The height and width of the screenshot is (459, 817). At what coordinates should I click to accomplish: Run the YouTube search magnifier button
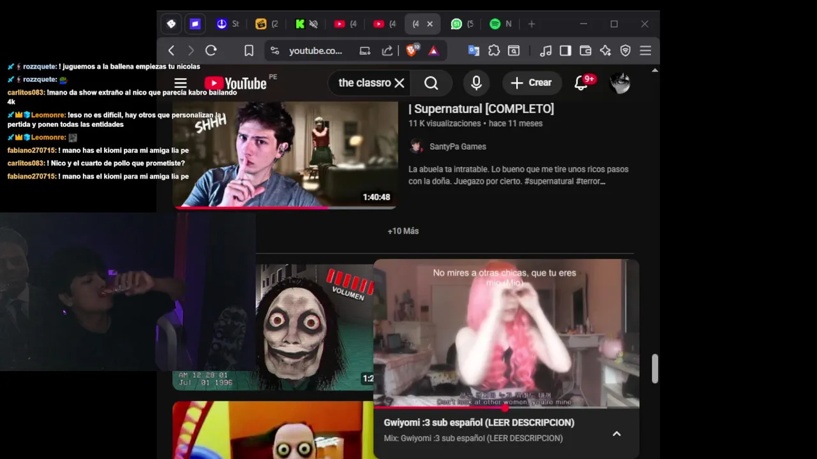431,83
